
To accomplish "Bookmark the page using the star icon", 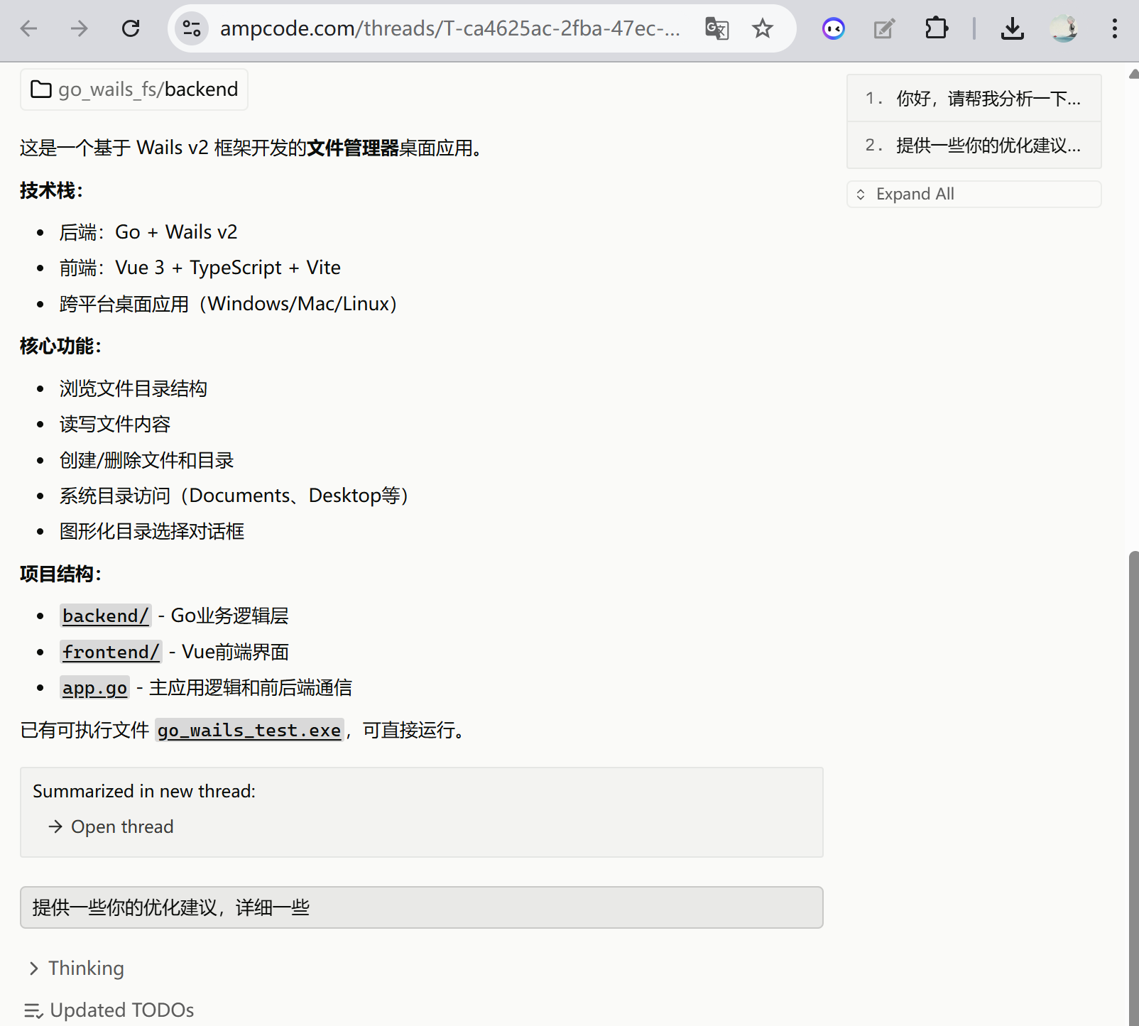I will click(x=762, y=29).
